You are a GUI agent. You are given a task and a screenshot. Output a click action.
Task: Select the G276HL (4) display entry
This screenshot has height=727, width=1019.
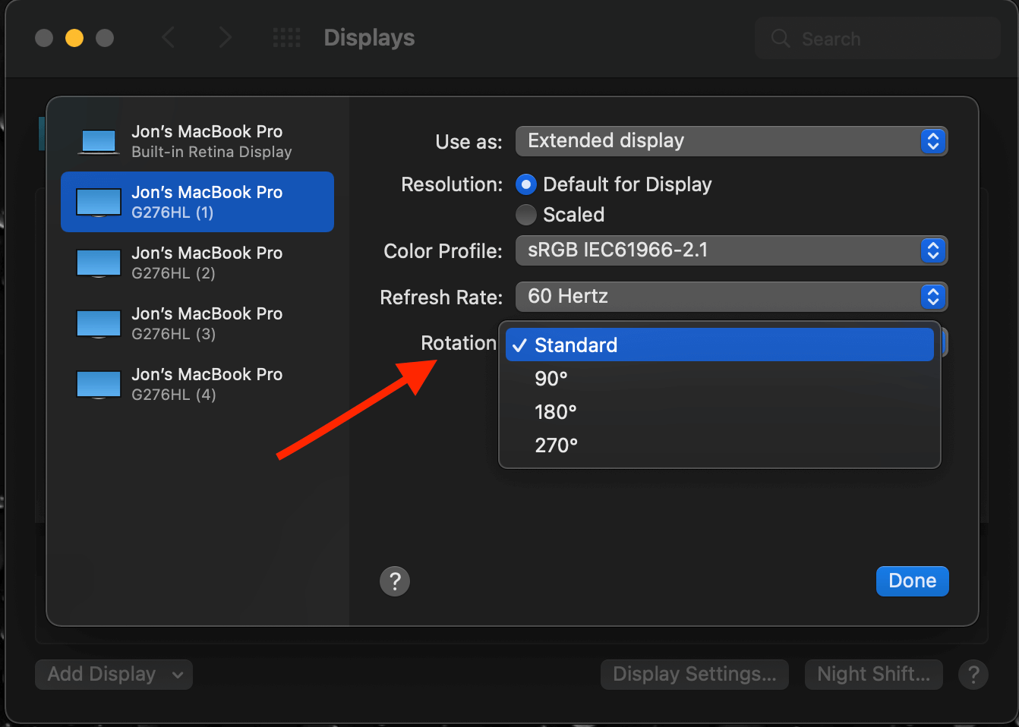pyautogui.click(x=197, y=384)
